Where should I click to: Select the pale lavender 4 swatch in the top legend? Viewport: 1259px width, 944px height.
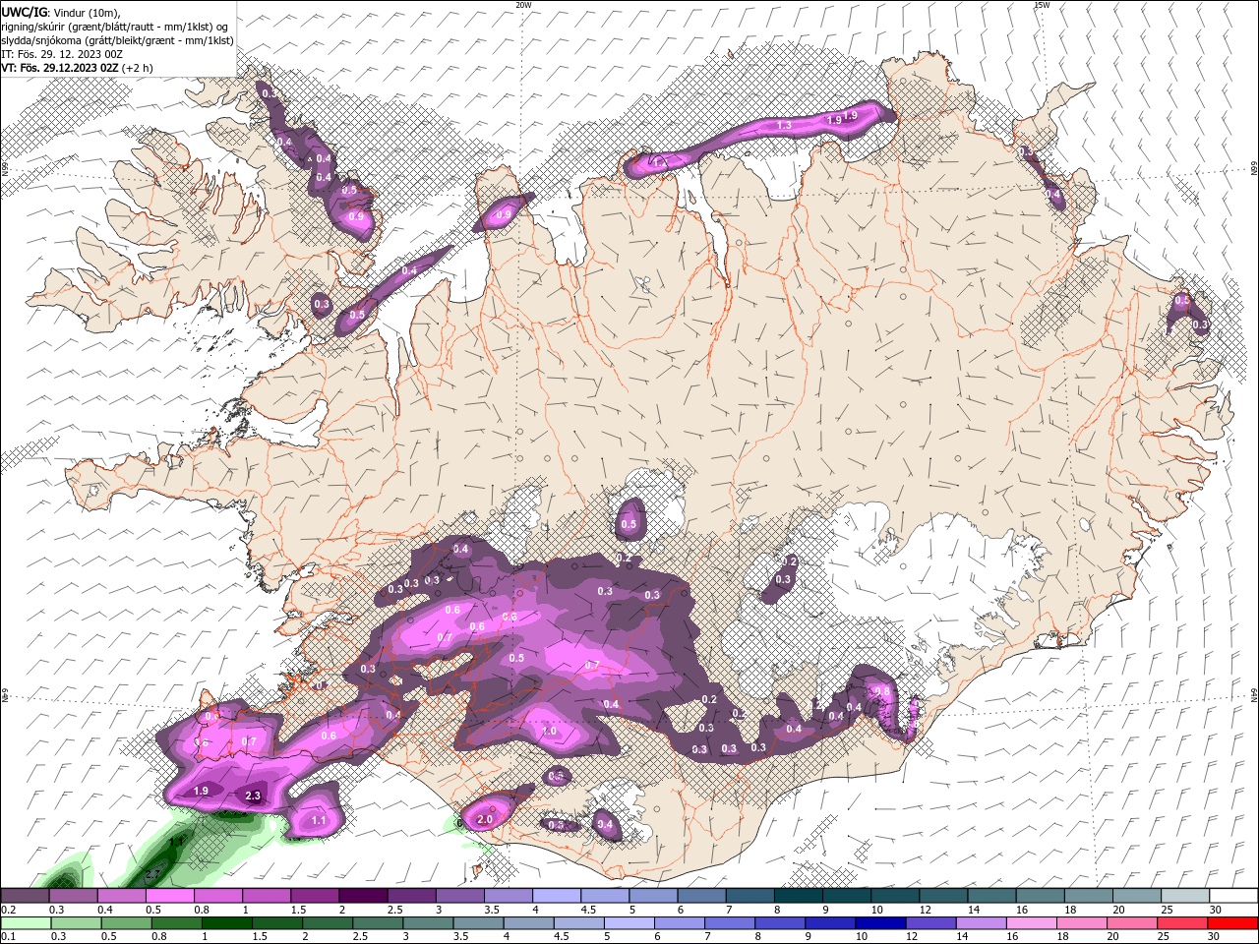coord(556,896)
